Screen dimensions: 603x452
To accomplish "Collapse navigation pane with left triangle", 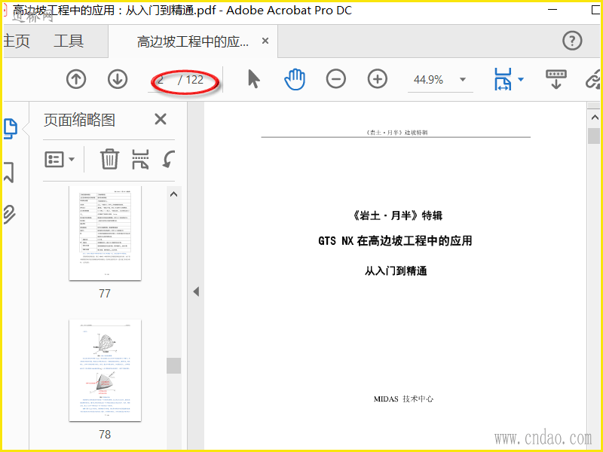I will click(x=196, y=292).
